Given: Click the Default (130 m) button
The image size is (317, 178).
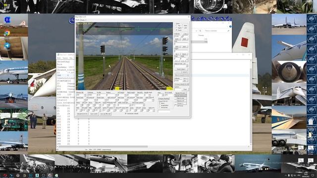Looking at the screenshot, I should click(x=82, y=114).
